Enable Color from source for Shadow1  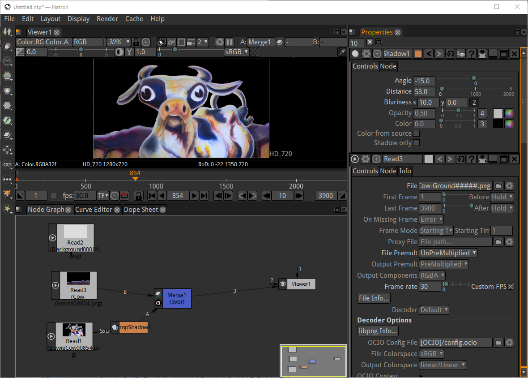[x=416, y=133]
